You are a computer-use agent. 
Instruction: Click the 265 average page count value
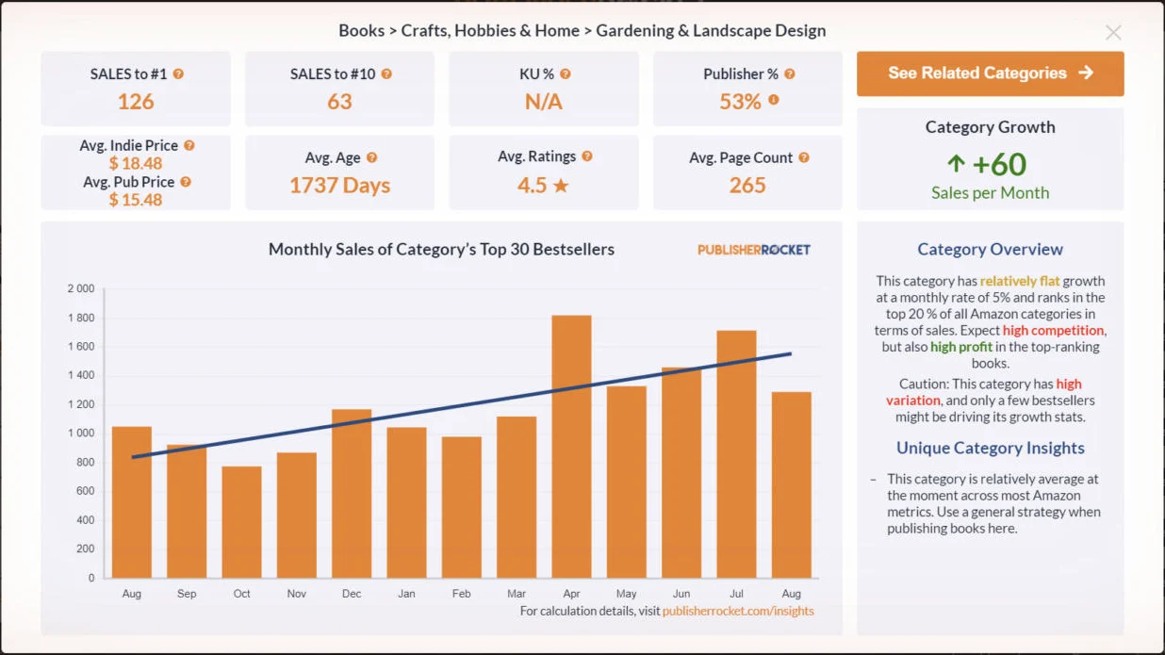point(747,185)
